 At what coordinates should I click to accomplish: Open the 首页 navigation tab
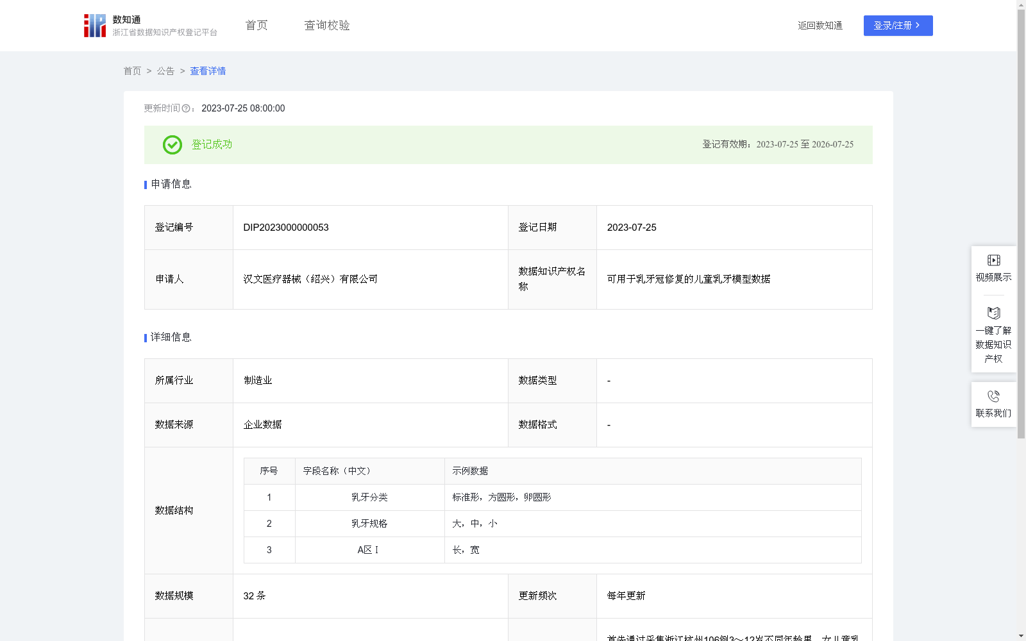[x=256, y=26]
